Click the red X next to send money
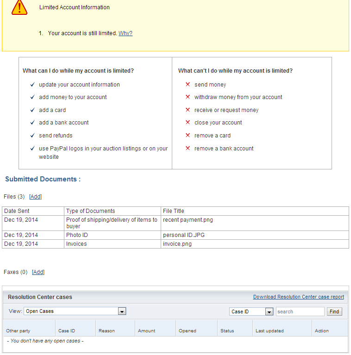The width and height of the screenshot is (351, 355). point(188,85)
